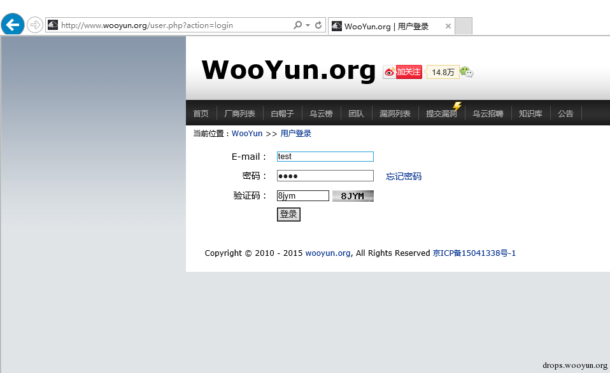Viewport: 610px width, 373px height.
Task: Open the 提交漏洞 menu item
Action: pos(441,113)
